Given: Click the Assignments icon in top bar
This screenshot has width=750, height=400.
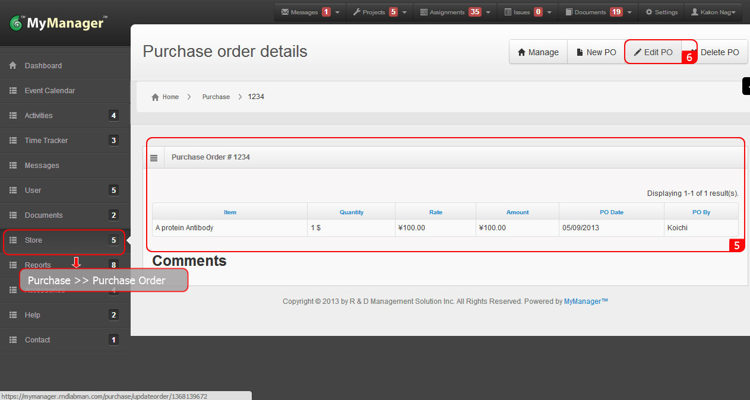Looking at the screenshot, I should [424, 11].
